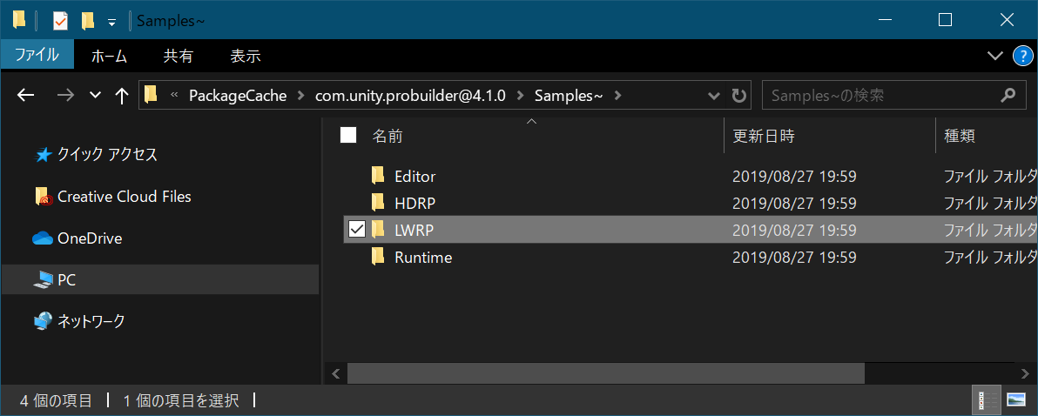
Task: Switch to details view layout icon
Action: pos(987,400)
